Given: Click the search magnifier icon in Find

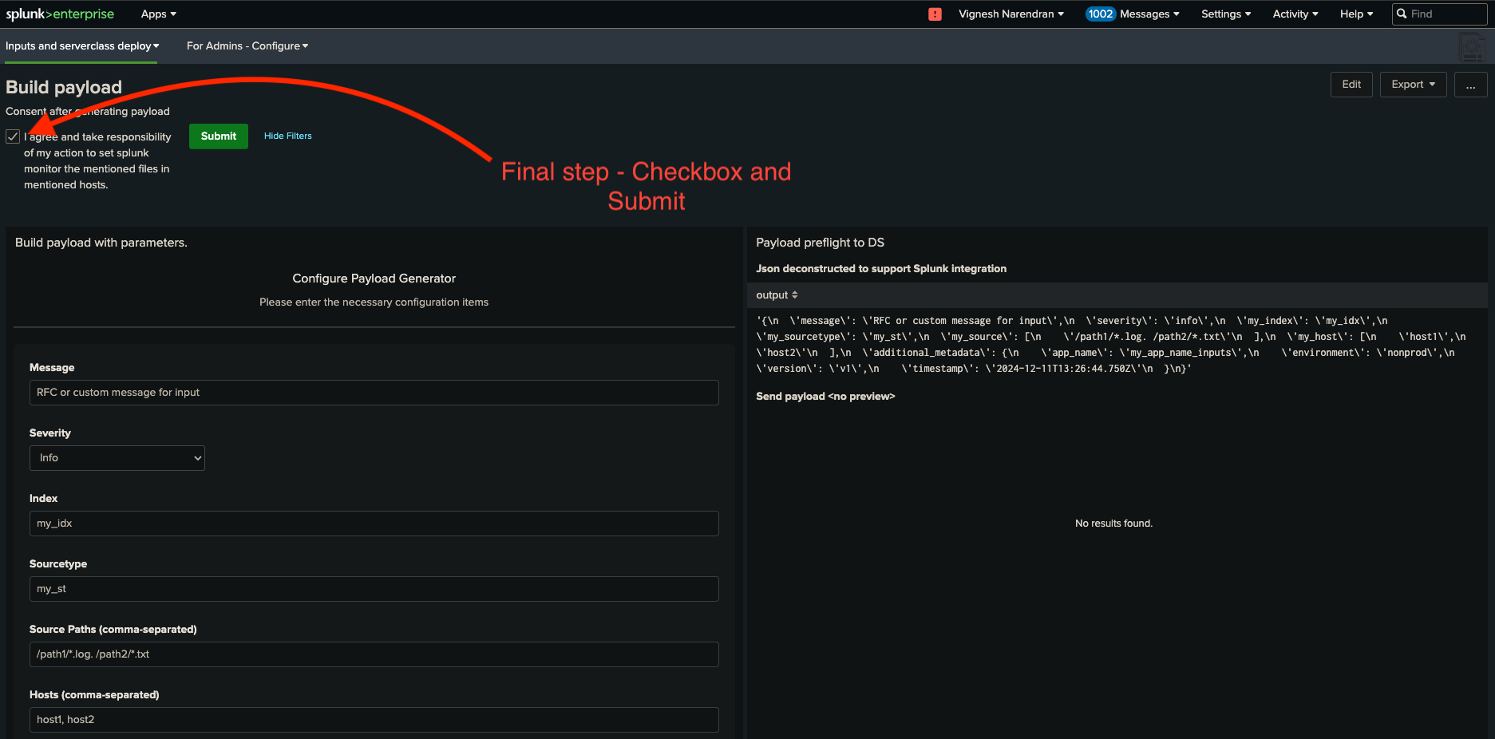Looking at the screenshot, I should pyautogui.click(x=1402, y=14).
